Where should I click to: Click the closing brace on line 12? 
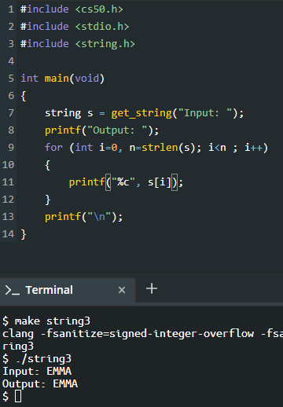48,200
